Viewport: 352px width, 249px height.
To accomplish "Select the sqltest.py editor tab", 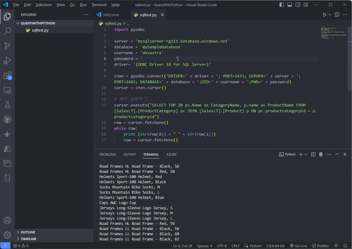I will (x=148, y=15).
